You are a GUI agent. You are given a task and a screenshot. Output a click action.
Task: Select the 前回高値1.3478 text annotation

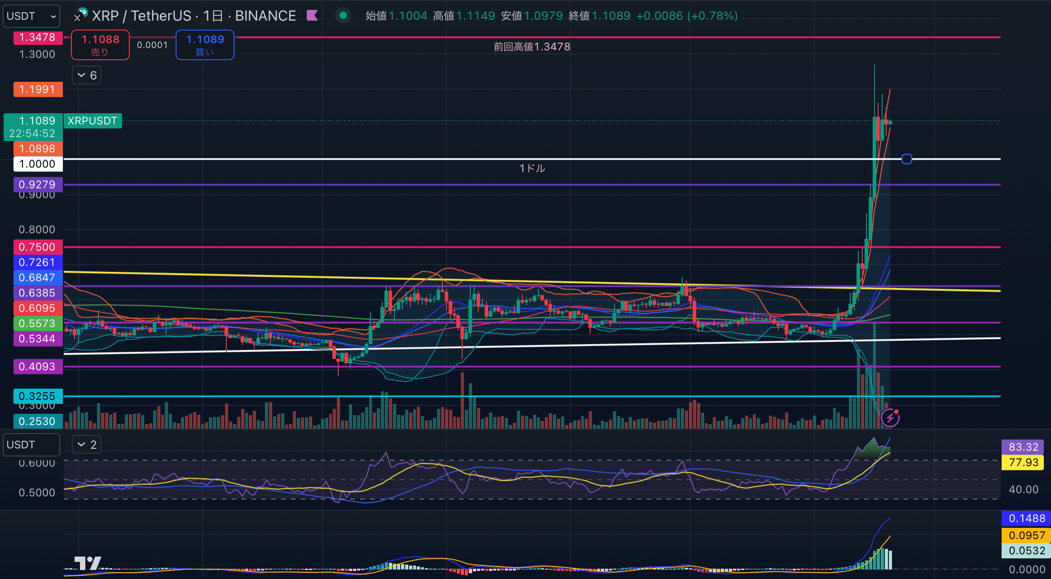coord(532,47)
